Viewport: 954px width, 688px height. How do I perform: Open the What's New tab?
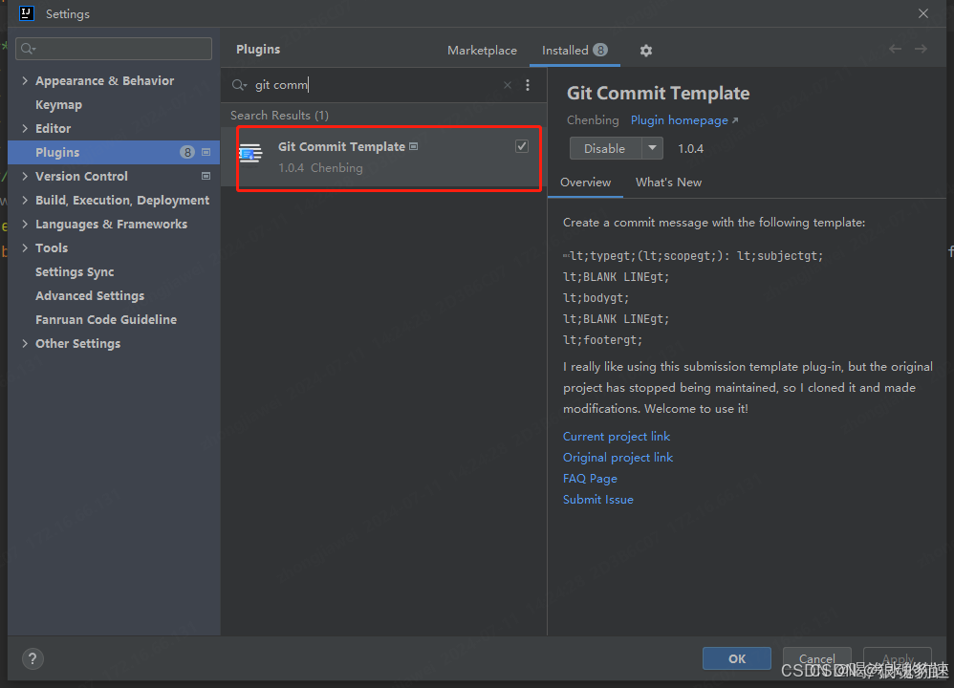point(668,183)
